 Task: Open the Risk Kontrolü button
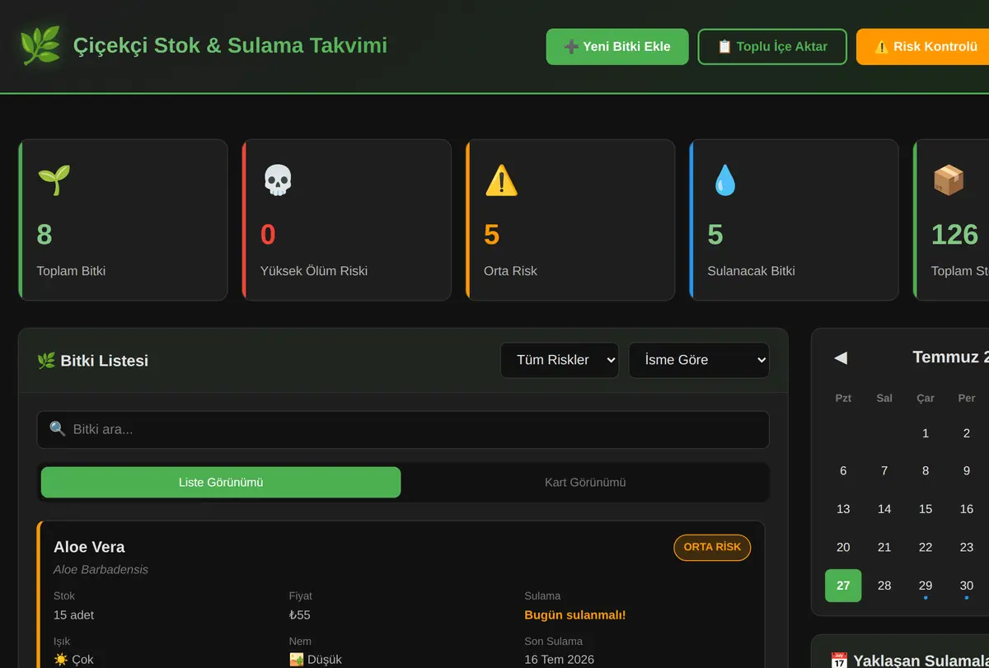pyautogui.click(x=925, y=46)
